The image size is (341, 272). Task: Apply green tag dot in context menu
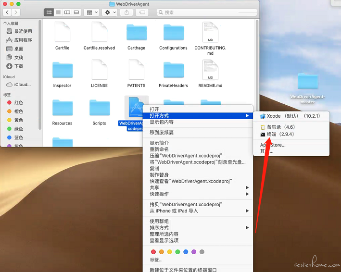click(x=177, y=252)
